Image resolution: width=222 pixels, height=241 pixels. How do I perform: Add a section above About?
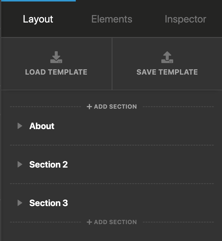[112, 107]
